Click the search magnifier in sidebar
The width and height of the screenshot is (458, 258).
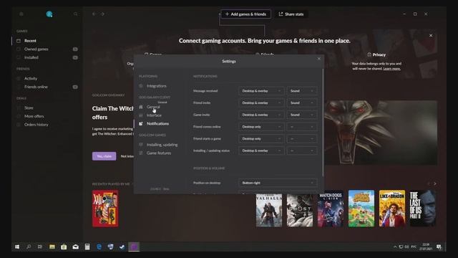click(76, 14)
